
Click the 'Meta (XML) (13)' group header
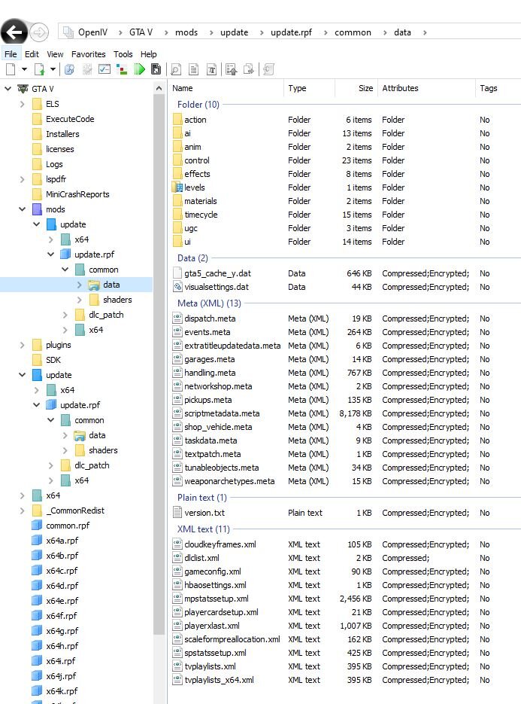pos(209,303)
